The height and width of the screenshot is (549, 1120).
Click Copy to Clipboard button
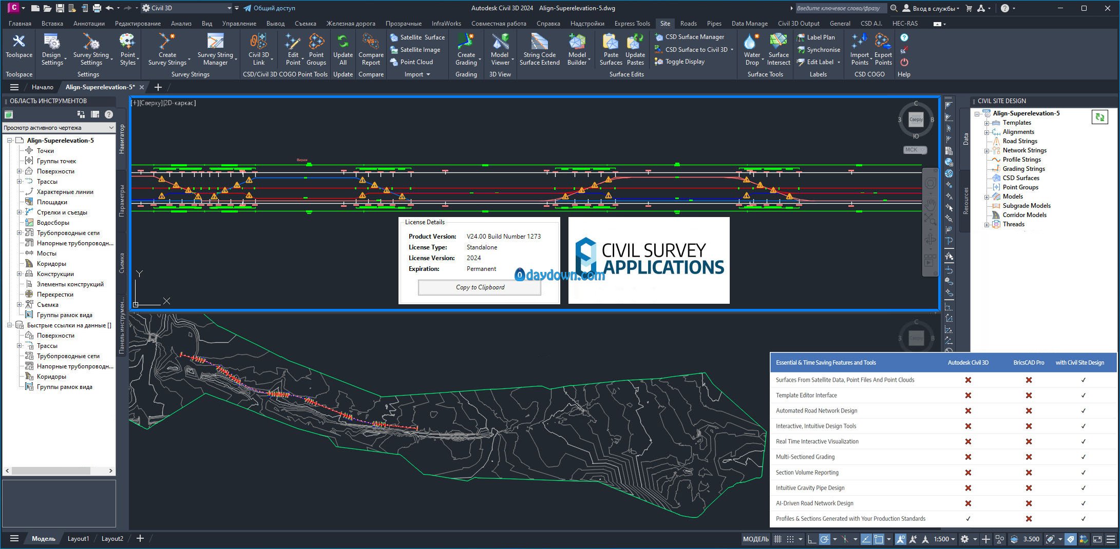pyautogui.click(x=480, y=287)
